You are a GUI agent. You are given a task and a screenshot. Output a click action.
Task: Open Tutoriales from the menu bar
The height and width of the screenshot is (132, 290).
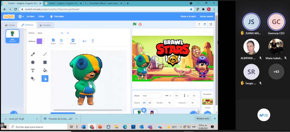57,17
